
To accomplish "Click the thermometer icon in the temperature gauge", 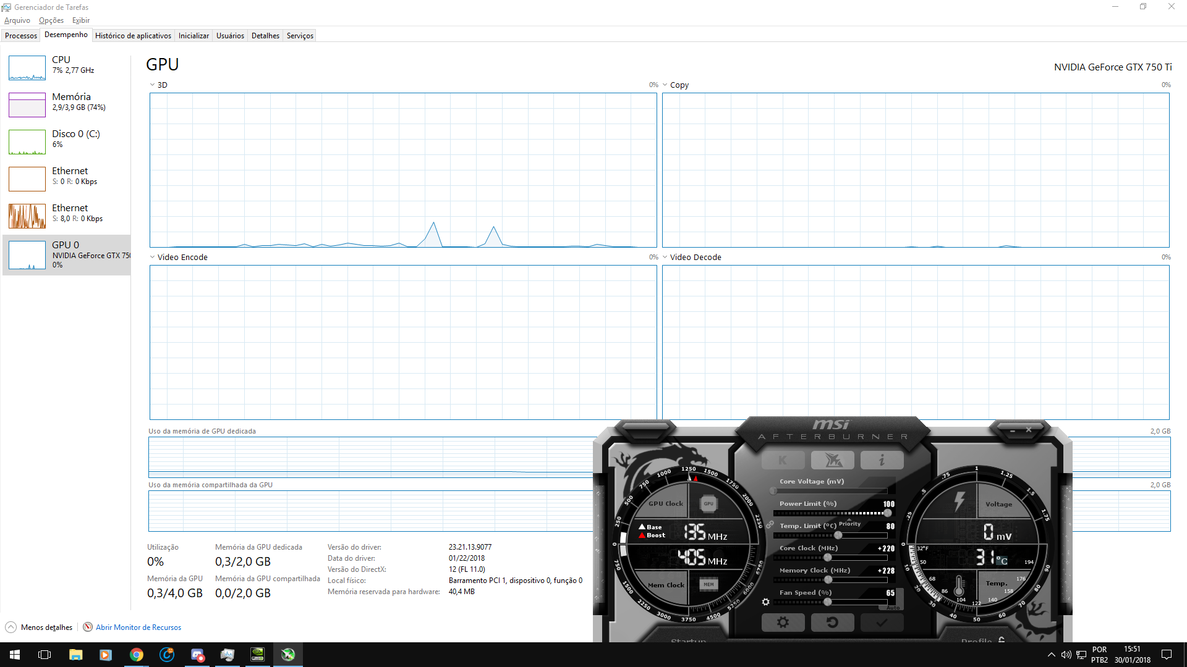I will click(959, 585).
